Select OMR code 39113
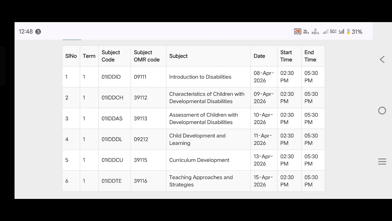 point(141,118)
